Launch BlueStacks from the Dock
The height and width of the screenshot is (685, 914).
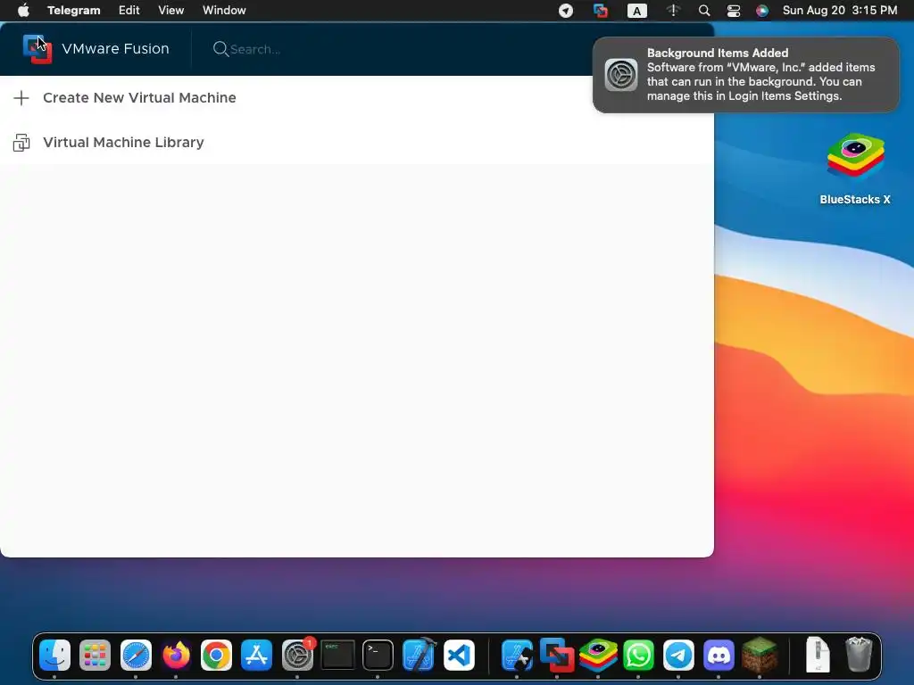[598, 656]
